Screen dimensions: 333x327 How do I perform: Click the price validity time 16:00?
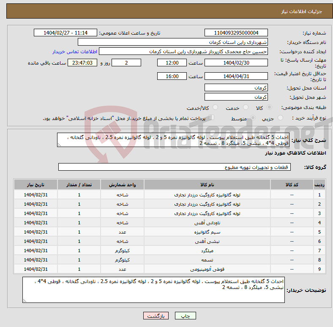(x=172, y=76)
